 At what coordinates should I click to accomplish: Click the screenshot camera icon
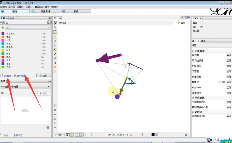point(60,135)
